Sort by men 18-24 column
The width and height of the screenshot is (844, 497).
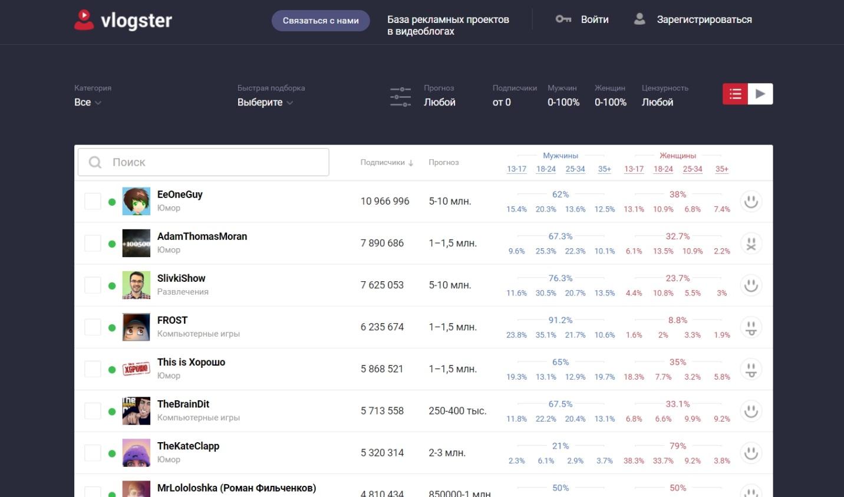point(546,169)
